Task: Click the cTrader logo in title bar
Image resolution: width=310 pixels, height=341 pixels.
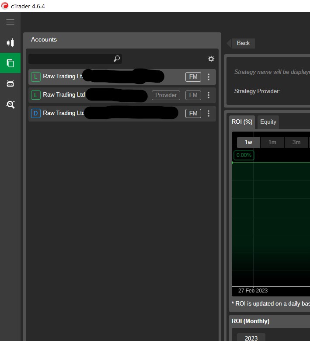Action: coord(4,6)
